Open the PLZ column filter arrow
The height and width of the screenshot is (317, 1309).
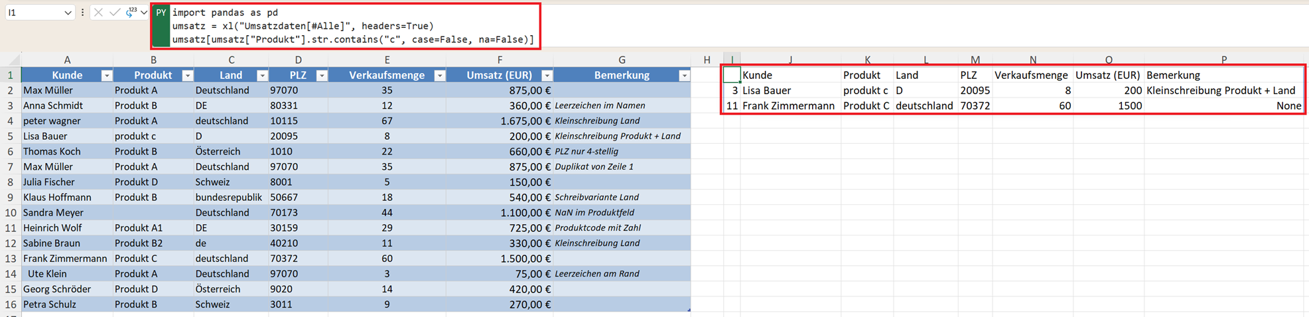pyautogui.click(x=321, y=76)
